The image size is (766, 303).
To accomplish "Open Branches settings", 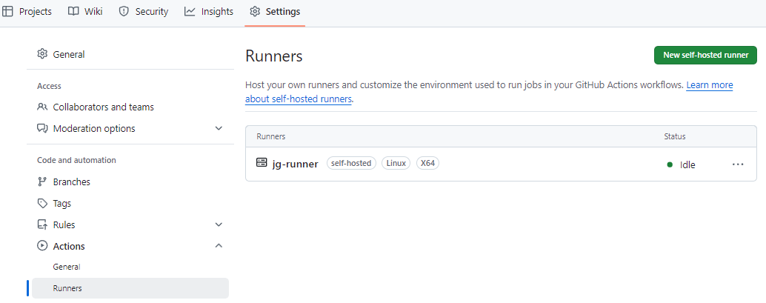I will coord(130,182).
